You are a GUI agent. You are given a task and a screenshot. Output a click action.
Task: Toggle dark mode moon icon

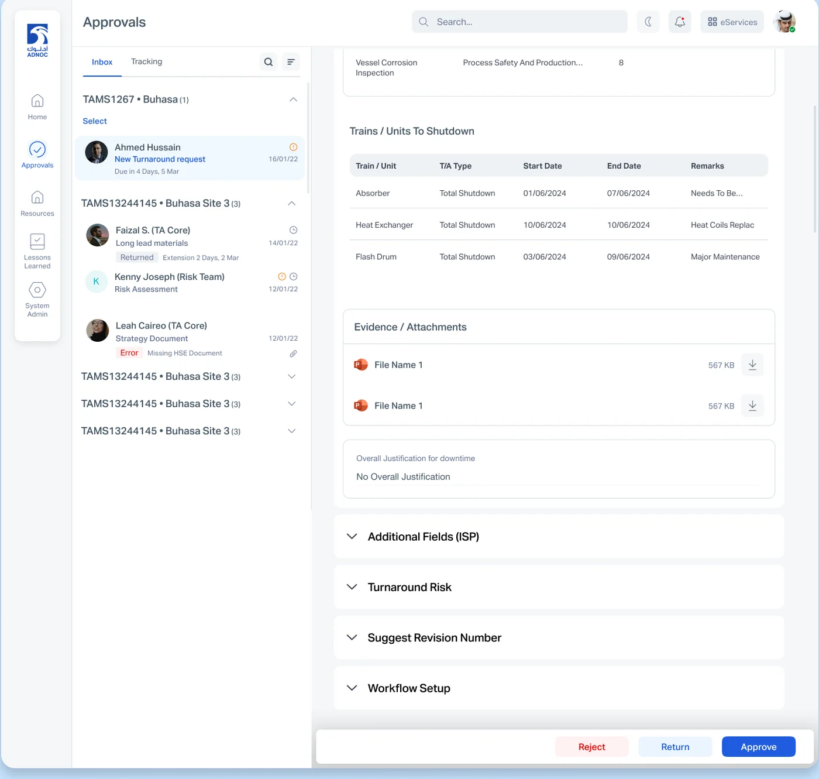coord(648,22)
